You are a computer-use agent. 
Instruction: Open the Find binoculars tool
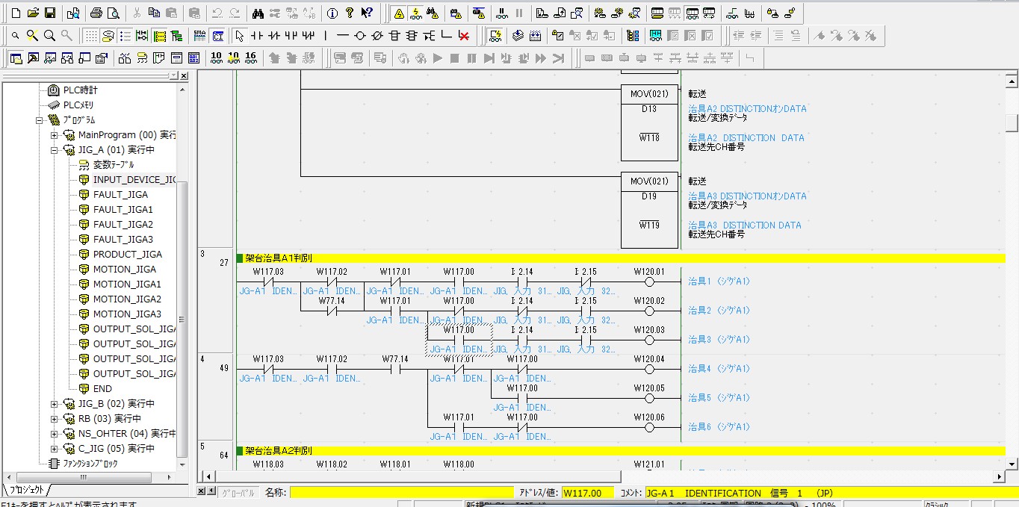[258, 13]
